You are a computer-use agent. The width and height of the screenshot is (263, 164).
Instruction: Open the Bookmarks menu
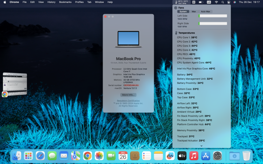point(65,2)
